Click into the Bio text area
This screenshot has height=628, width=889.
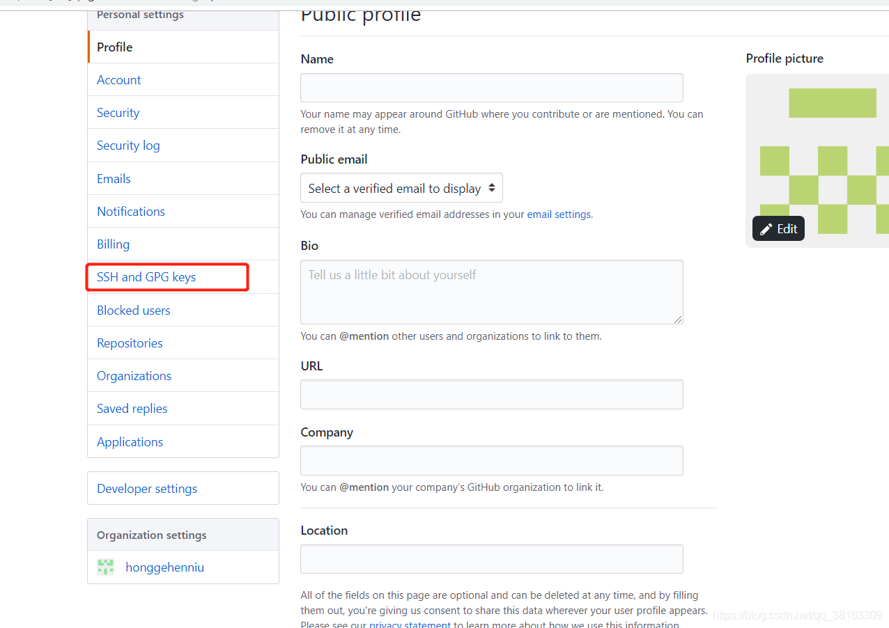click(491, 292)
